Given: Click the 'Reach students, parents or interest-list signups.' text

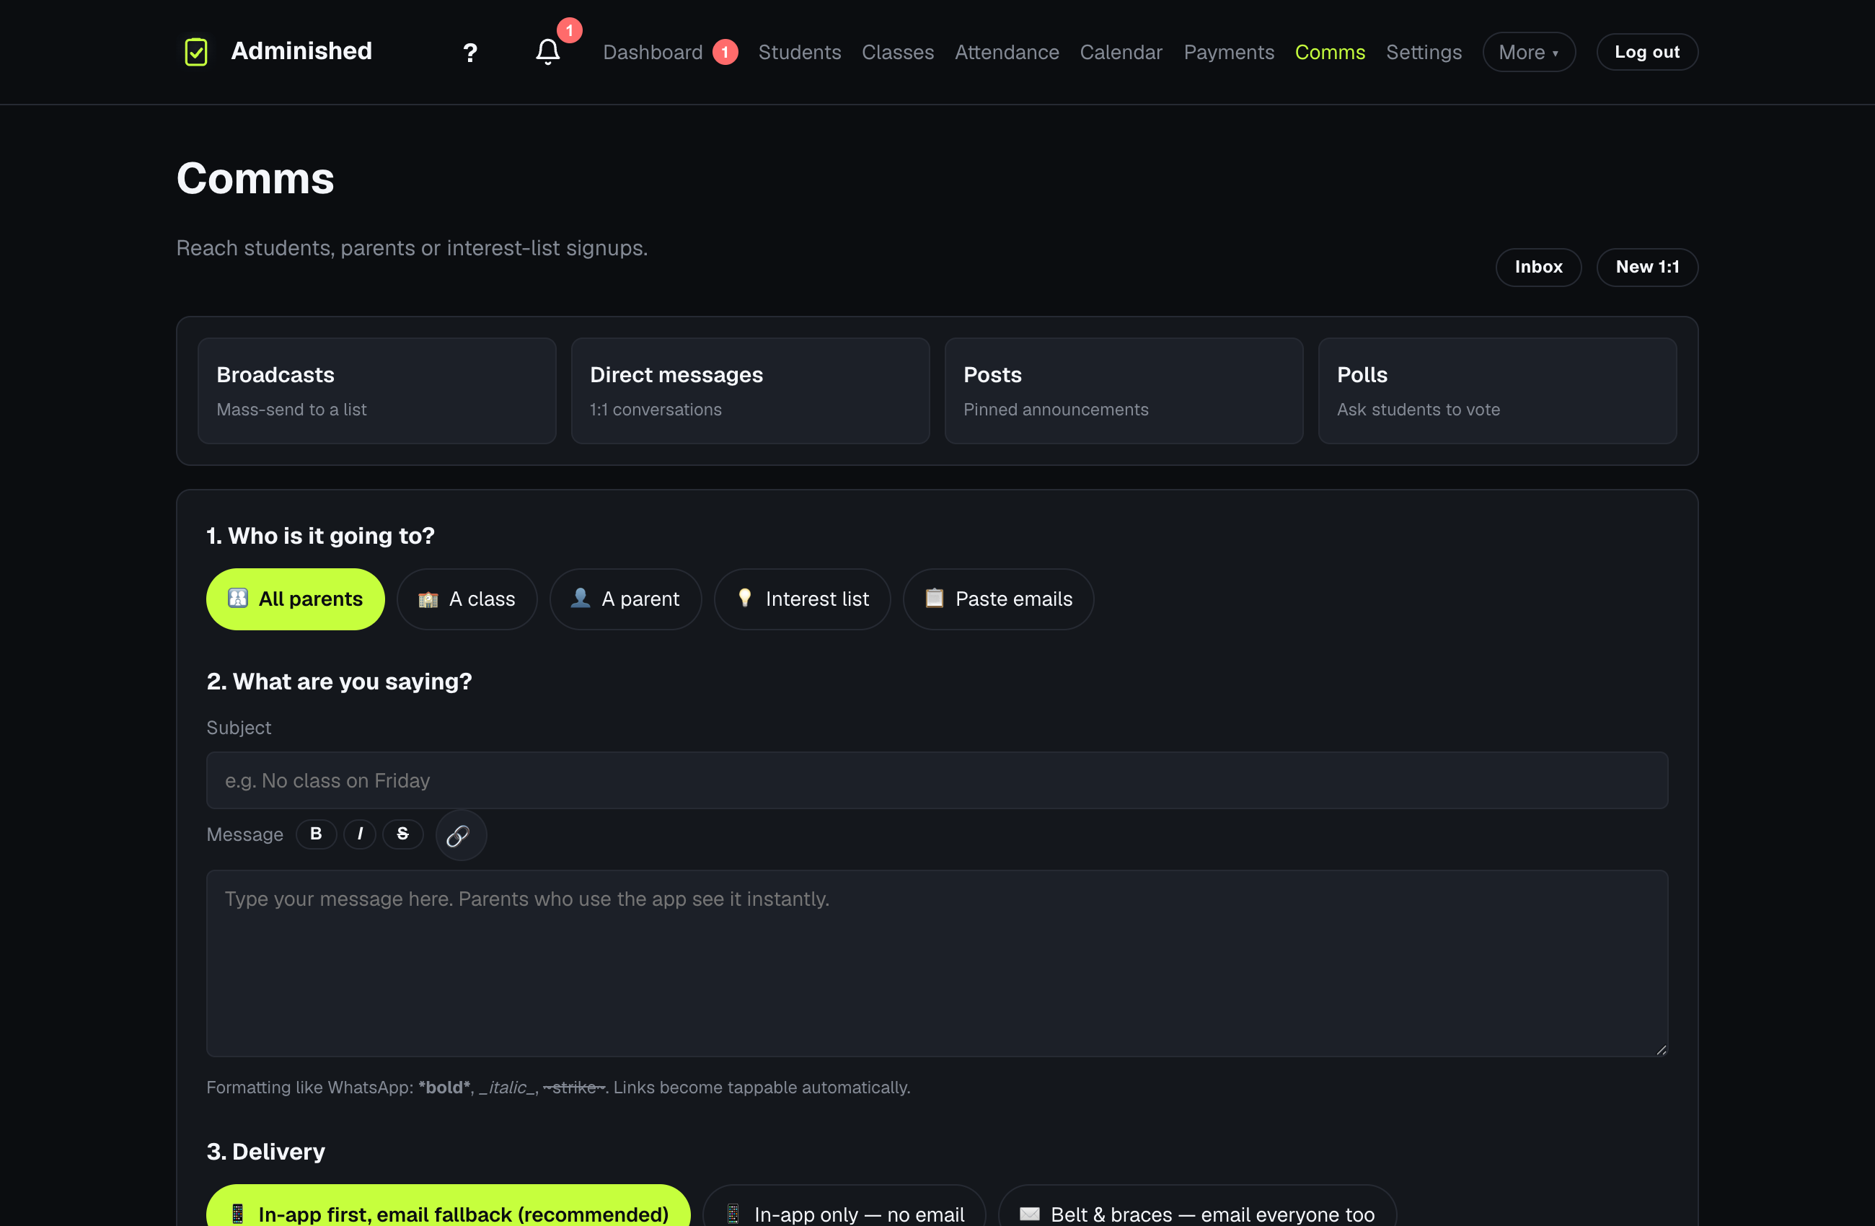Looking at the screenshot, I should (x=411, y=248).
